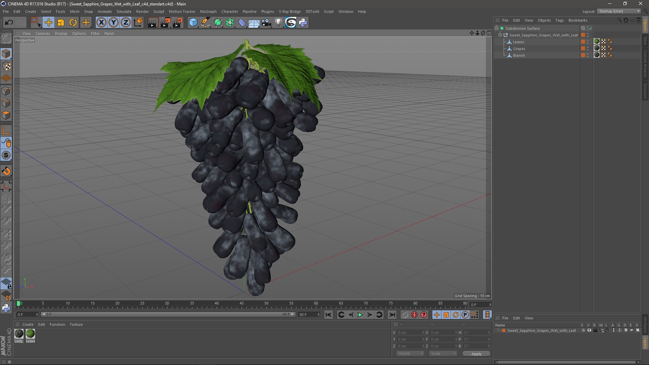649x365 pixels.
Task: Click the Record Active Objects icon
Action: [x=405, y=315]
